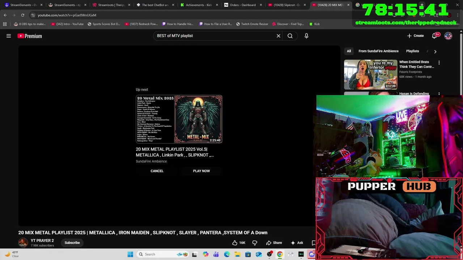Open the Discover - Find Top bookmark
463x260 pixels.
click(x=288, y=24)
